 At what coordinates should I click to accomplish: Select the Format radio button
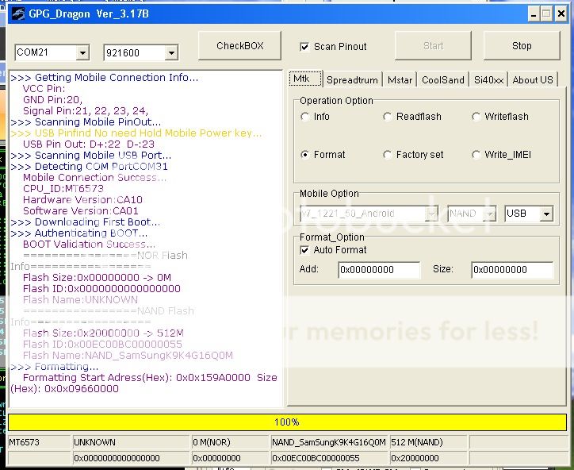(x=305, y=155)
